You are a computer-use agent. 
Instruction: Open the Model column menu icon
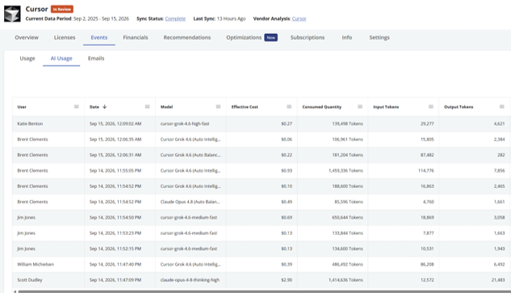tap(218, 107)
